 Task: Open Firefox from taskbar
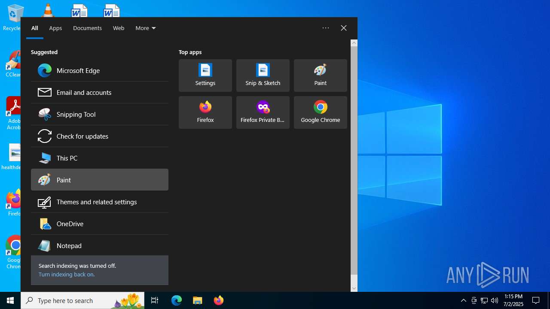point(219,300)
